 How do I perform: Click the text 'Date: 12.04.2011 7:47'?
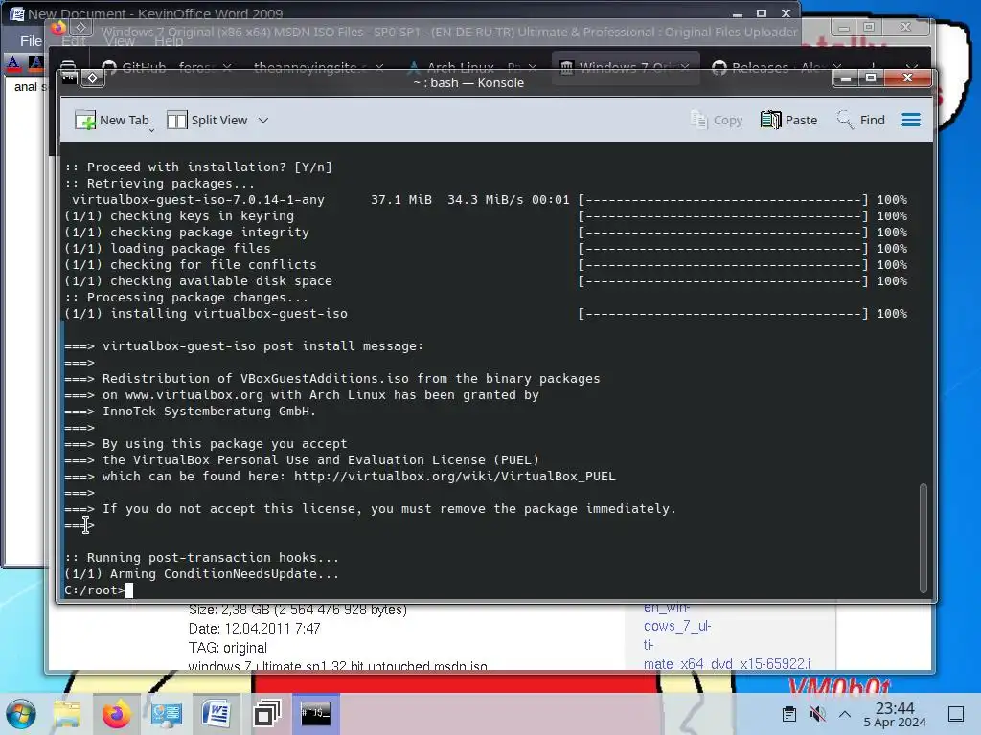(x=255, y=629)
